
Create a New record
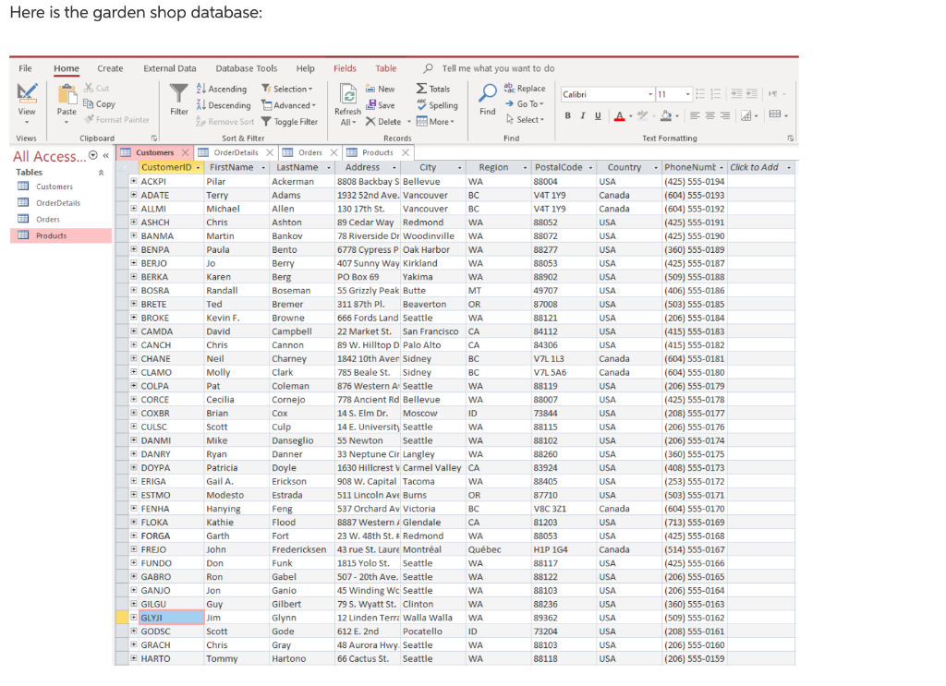(380, 89)
